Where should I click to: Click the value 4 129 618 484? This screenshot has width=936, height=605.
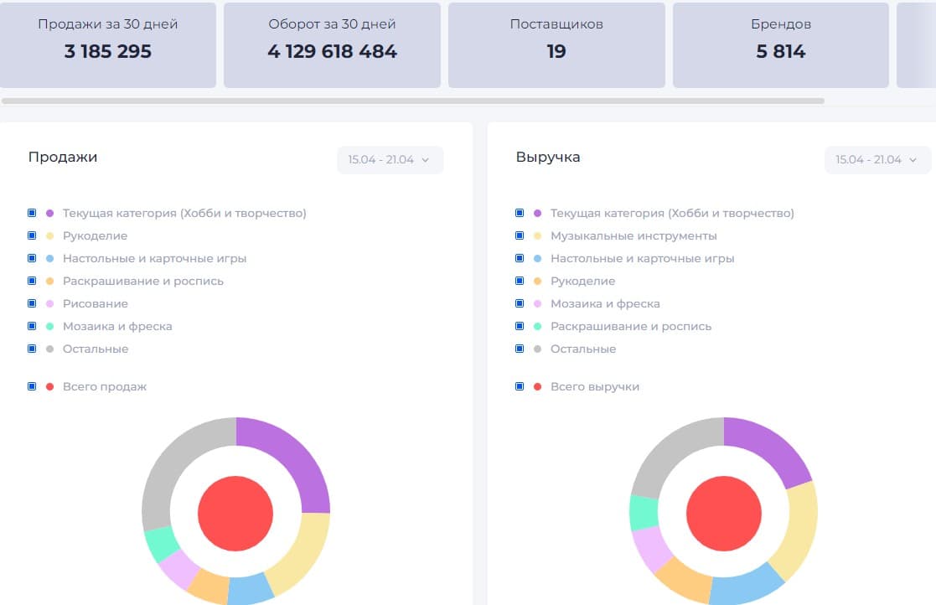pos(332,51)
